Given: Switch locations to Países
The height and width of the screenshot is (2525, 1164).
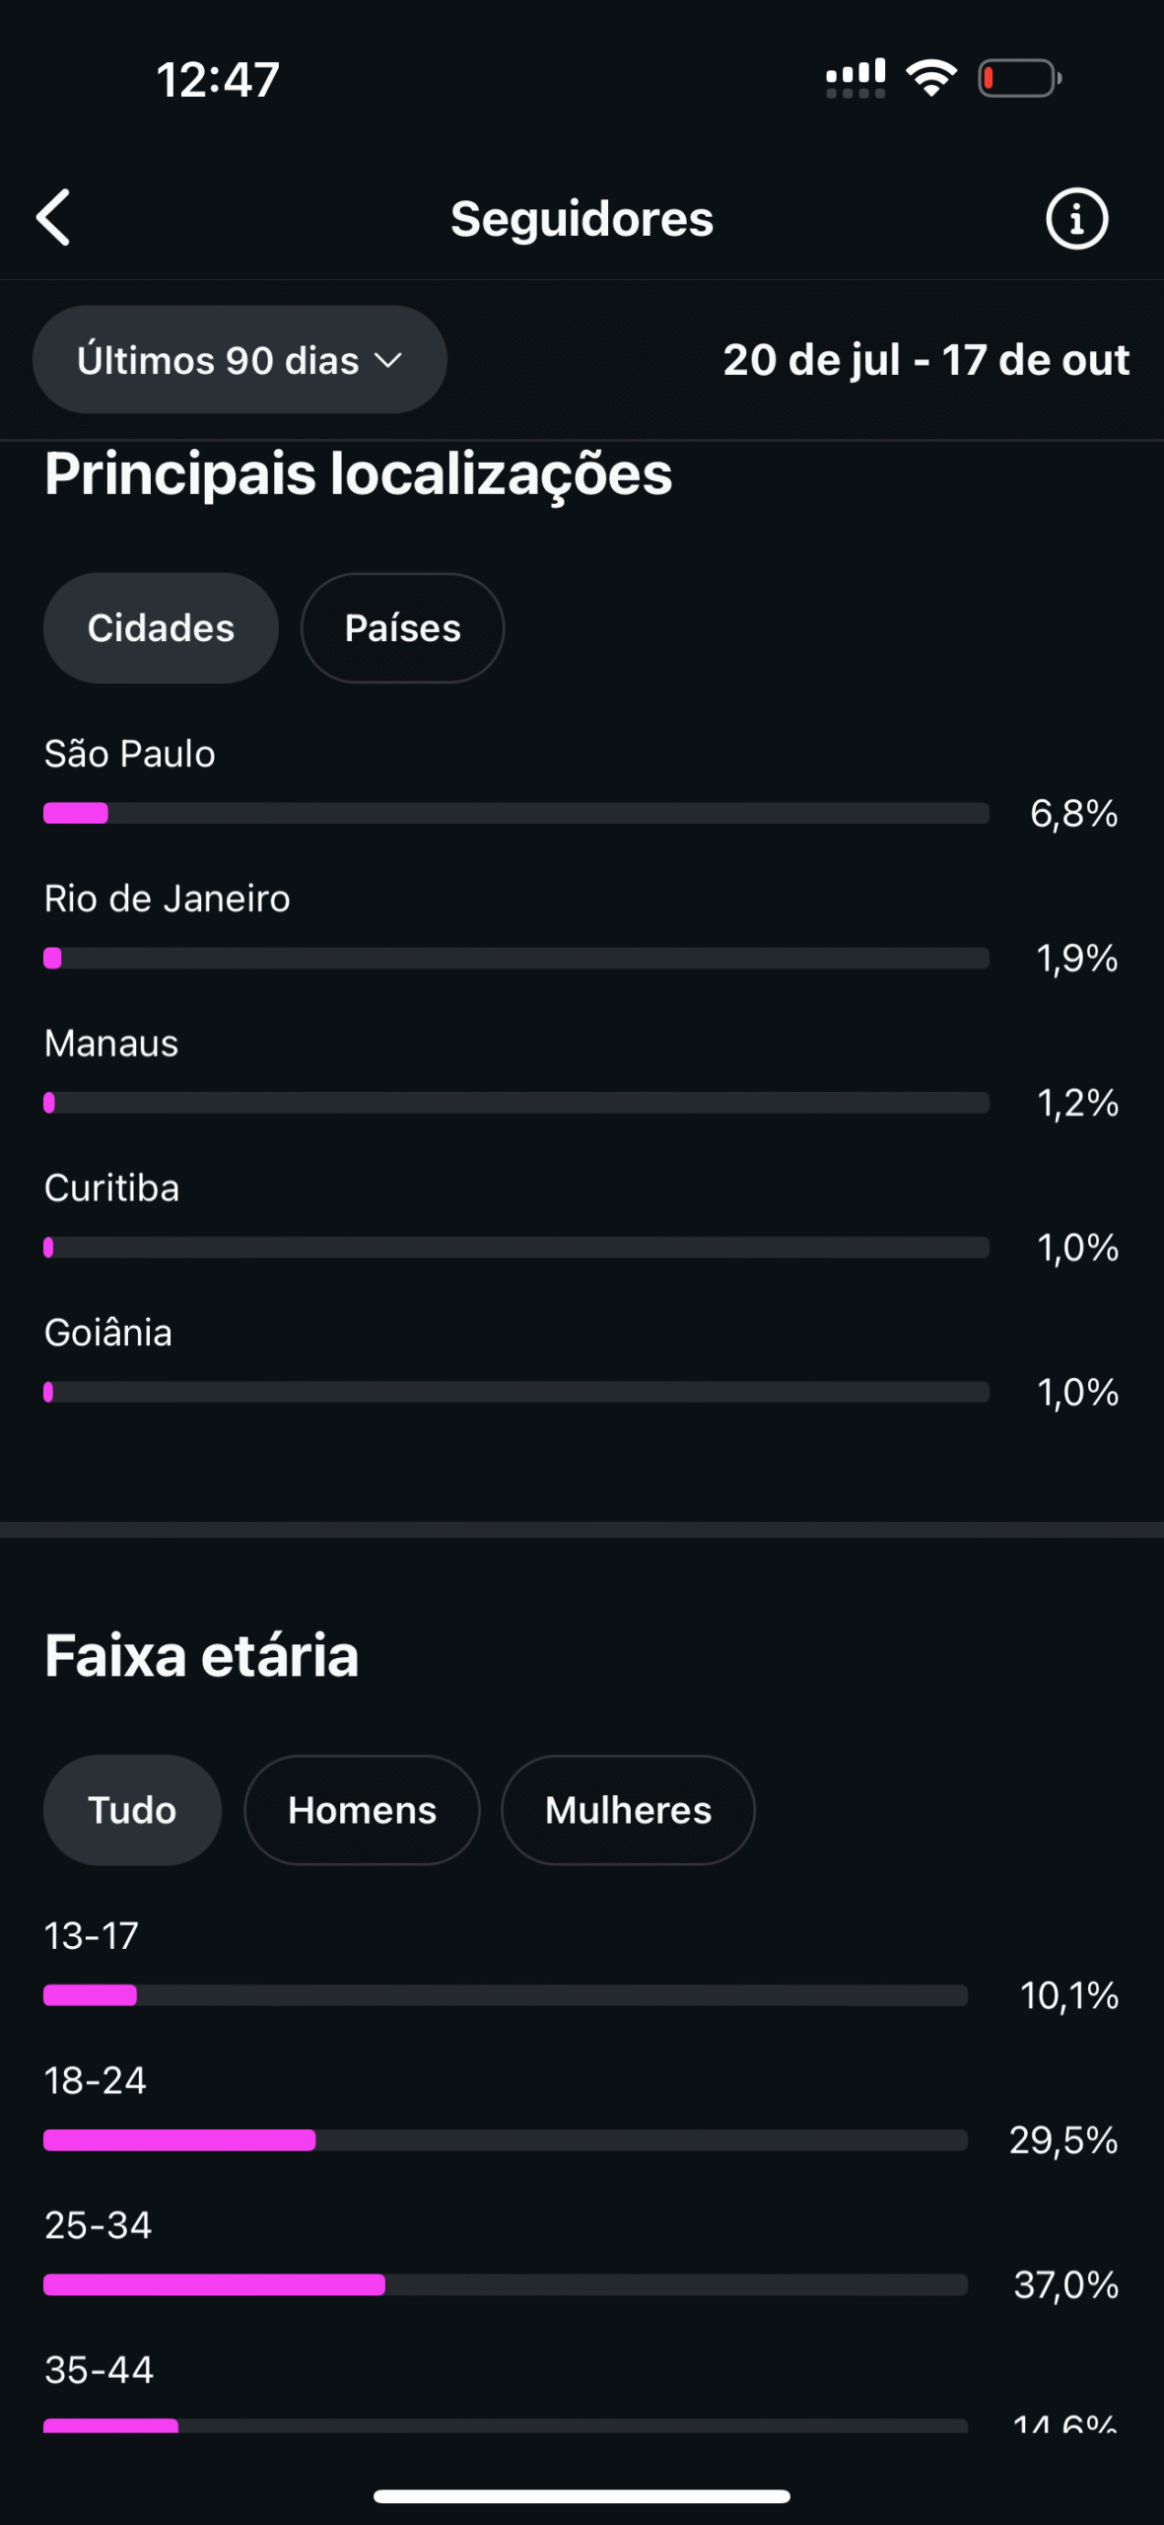Looking at the screenshot, I should [402, 628].
